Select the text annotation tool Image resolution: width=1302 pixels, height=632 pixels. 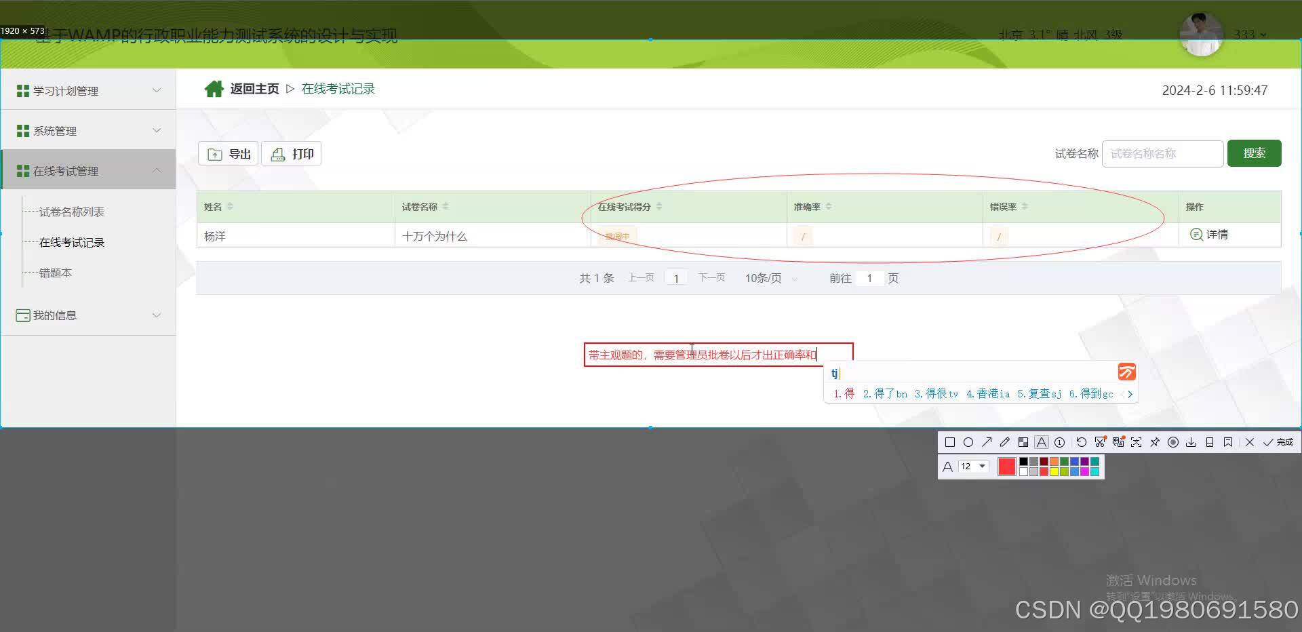(x=1042, y=442)
